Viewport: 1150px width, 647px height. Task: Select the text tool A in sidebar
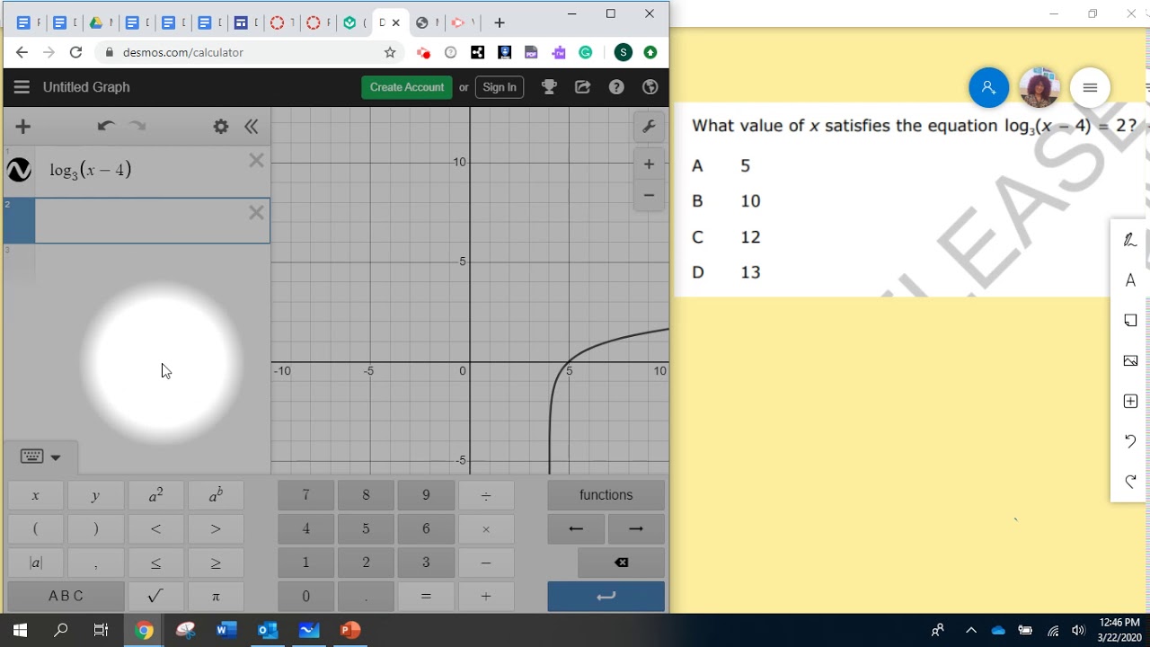[1130, 280]
